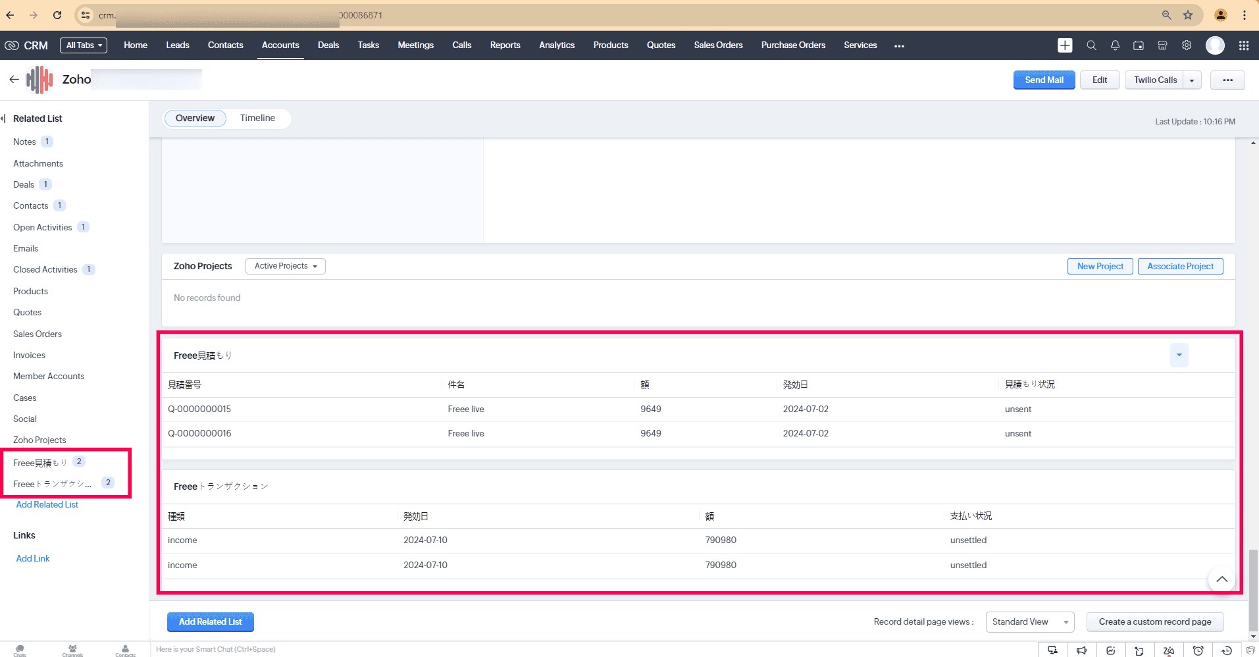This screenshot has height=657, width=1259.
Task: Open the stacked messages icon at the footer's far right
Action: 1250,650
